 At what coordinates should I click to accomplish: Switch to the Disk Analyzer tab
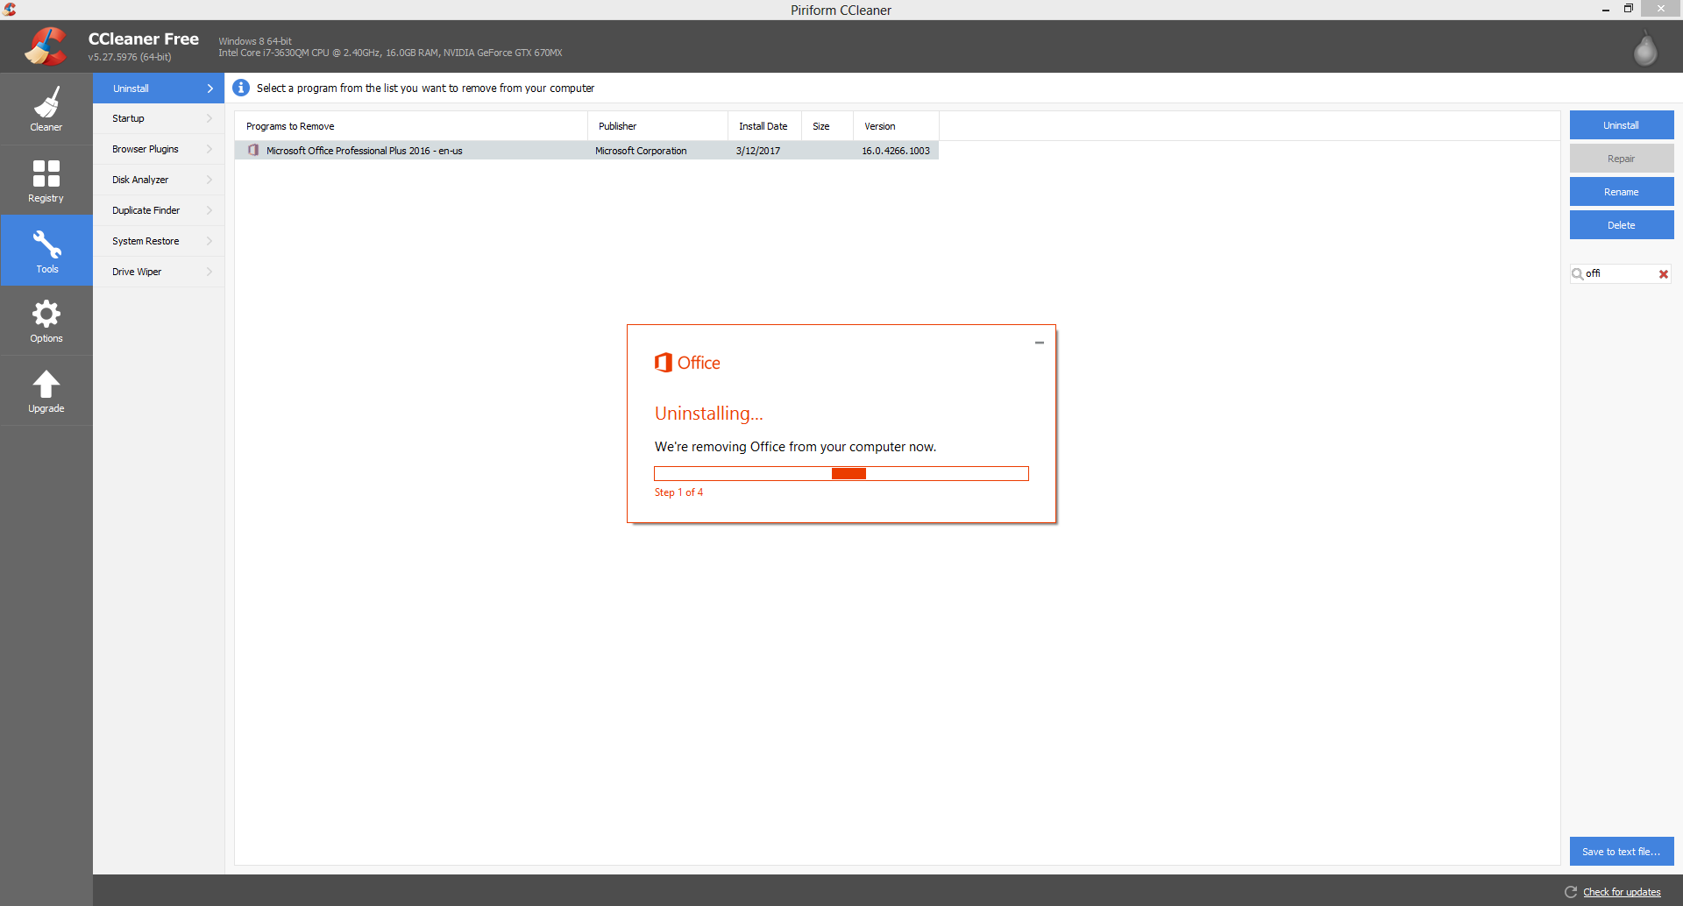(159, 180)
